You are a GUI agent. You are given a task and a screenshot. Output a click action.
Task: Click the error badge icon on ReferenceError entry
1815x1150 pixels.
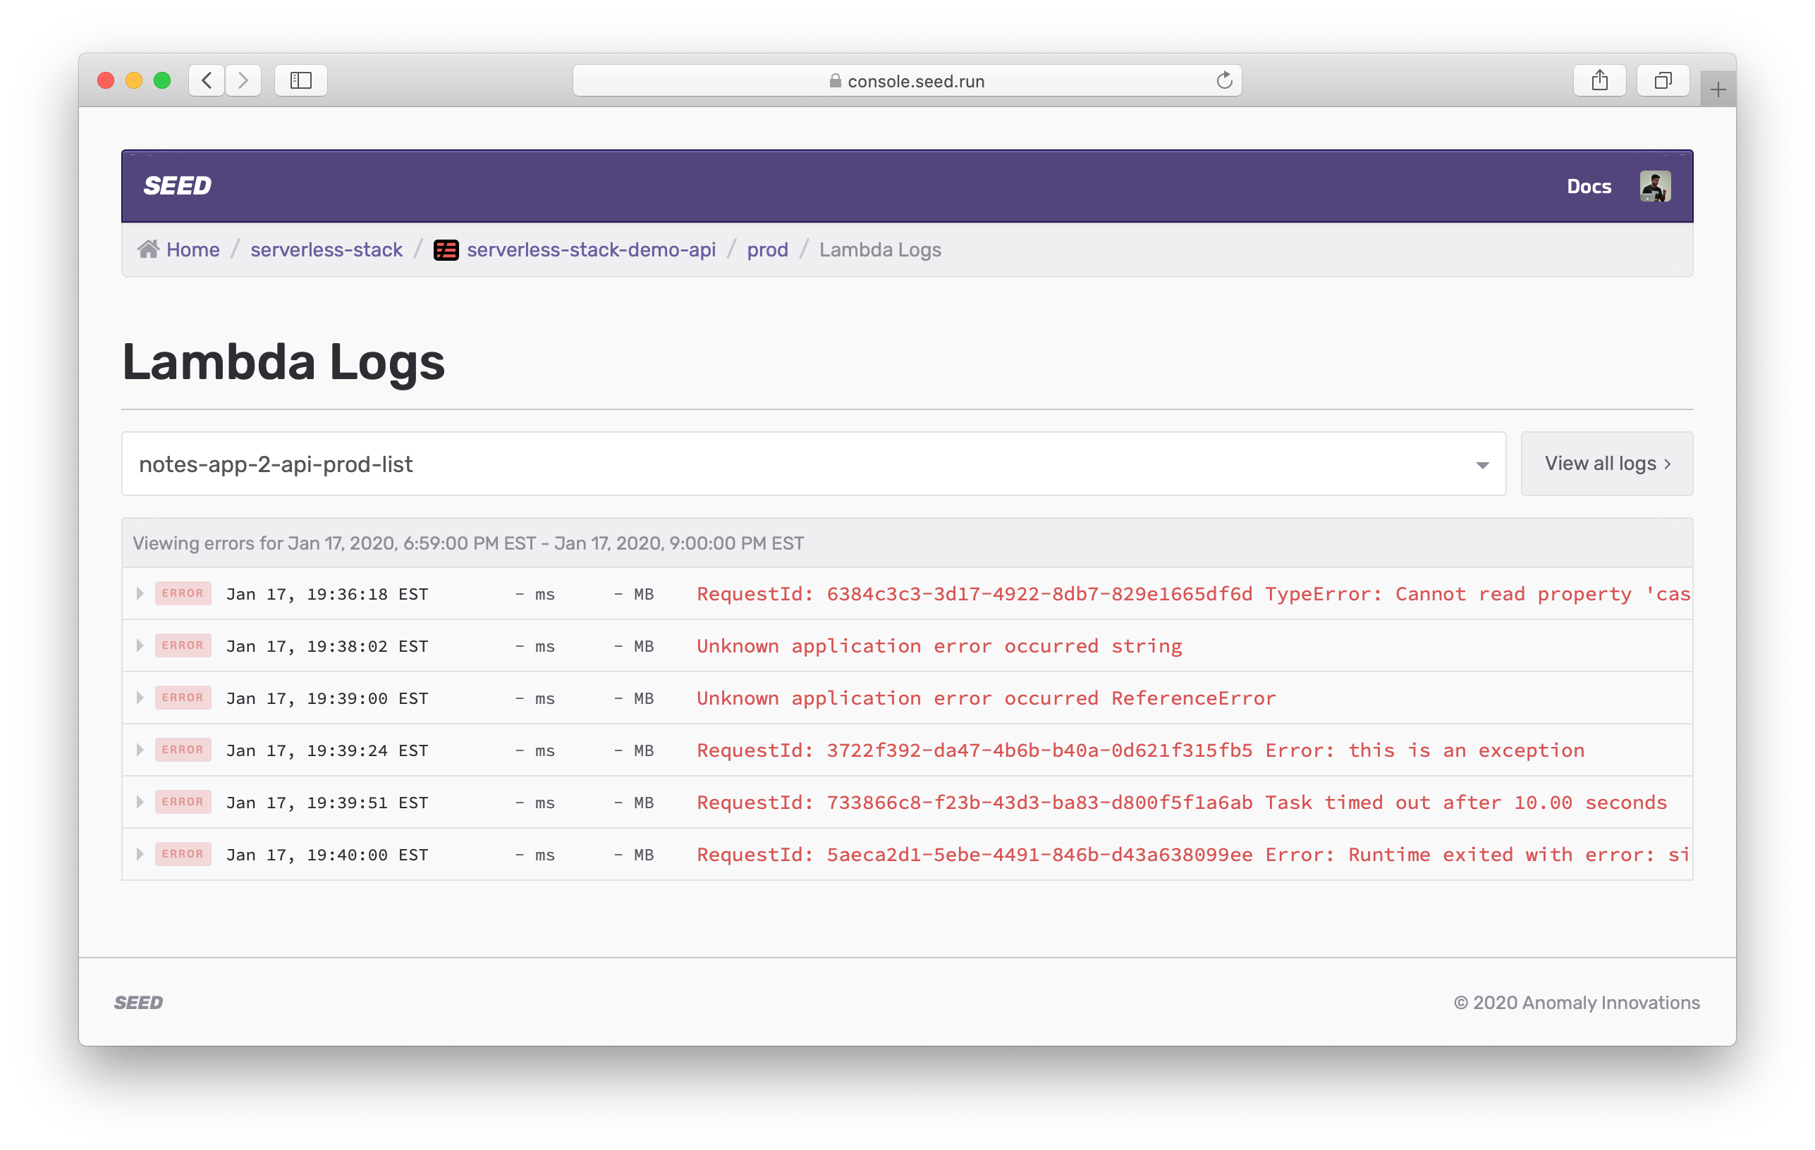pos(181,698)
